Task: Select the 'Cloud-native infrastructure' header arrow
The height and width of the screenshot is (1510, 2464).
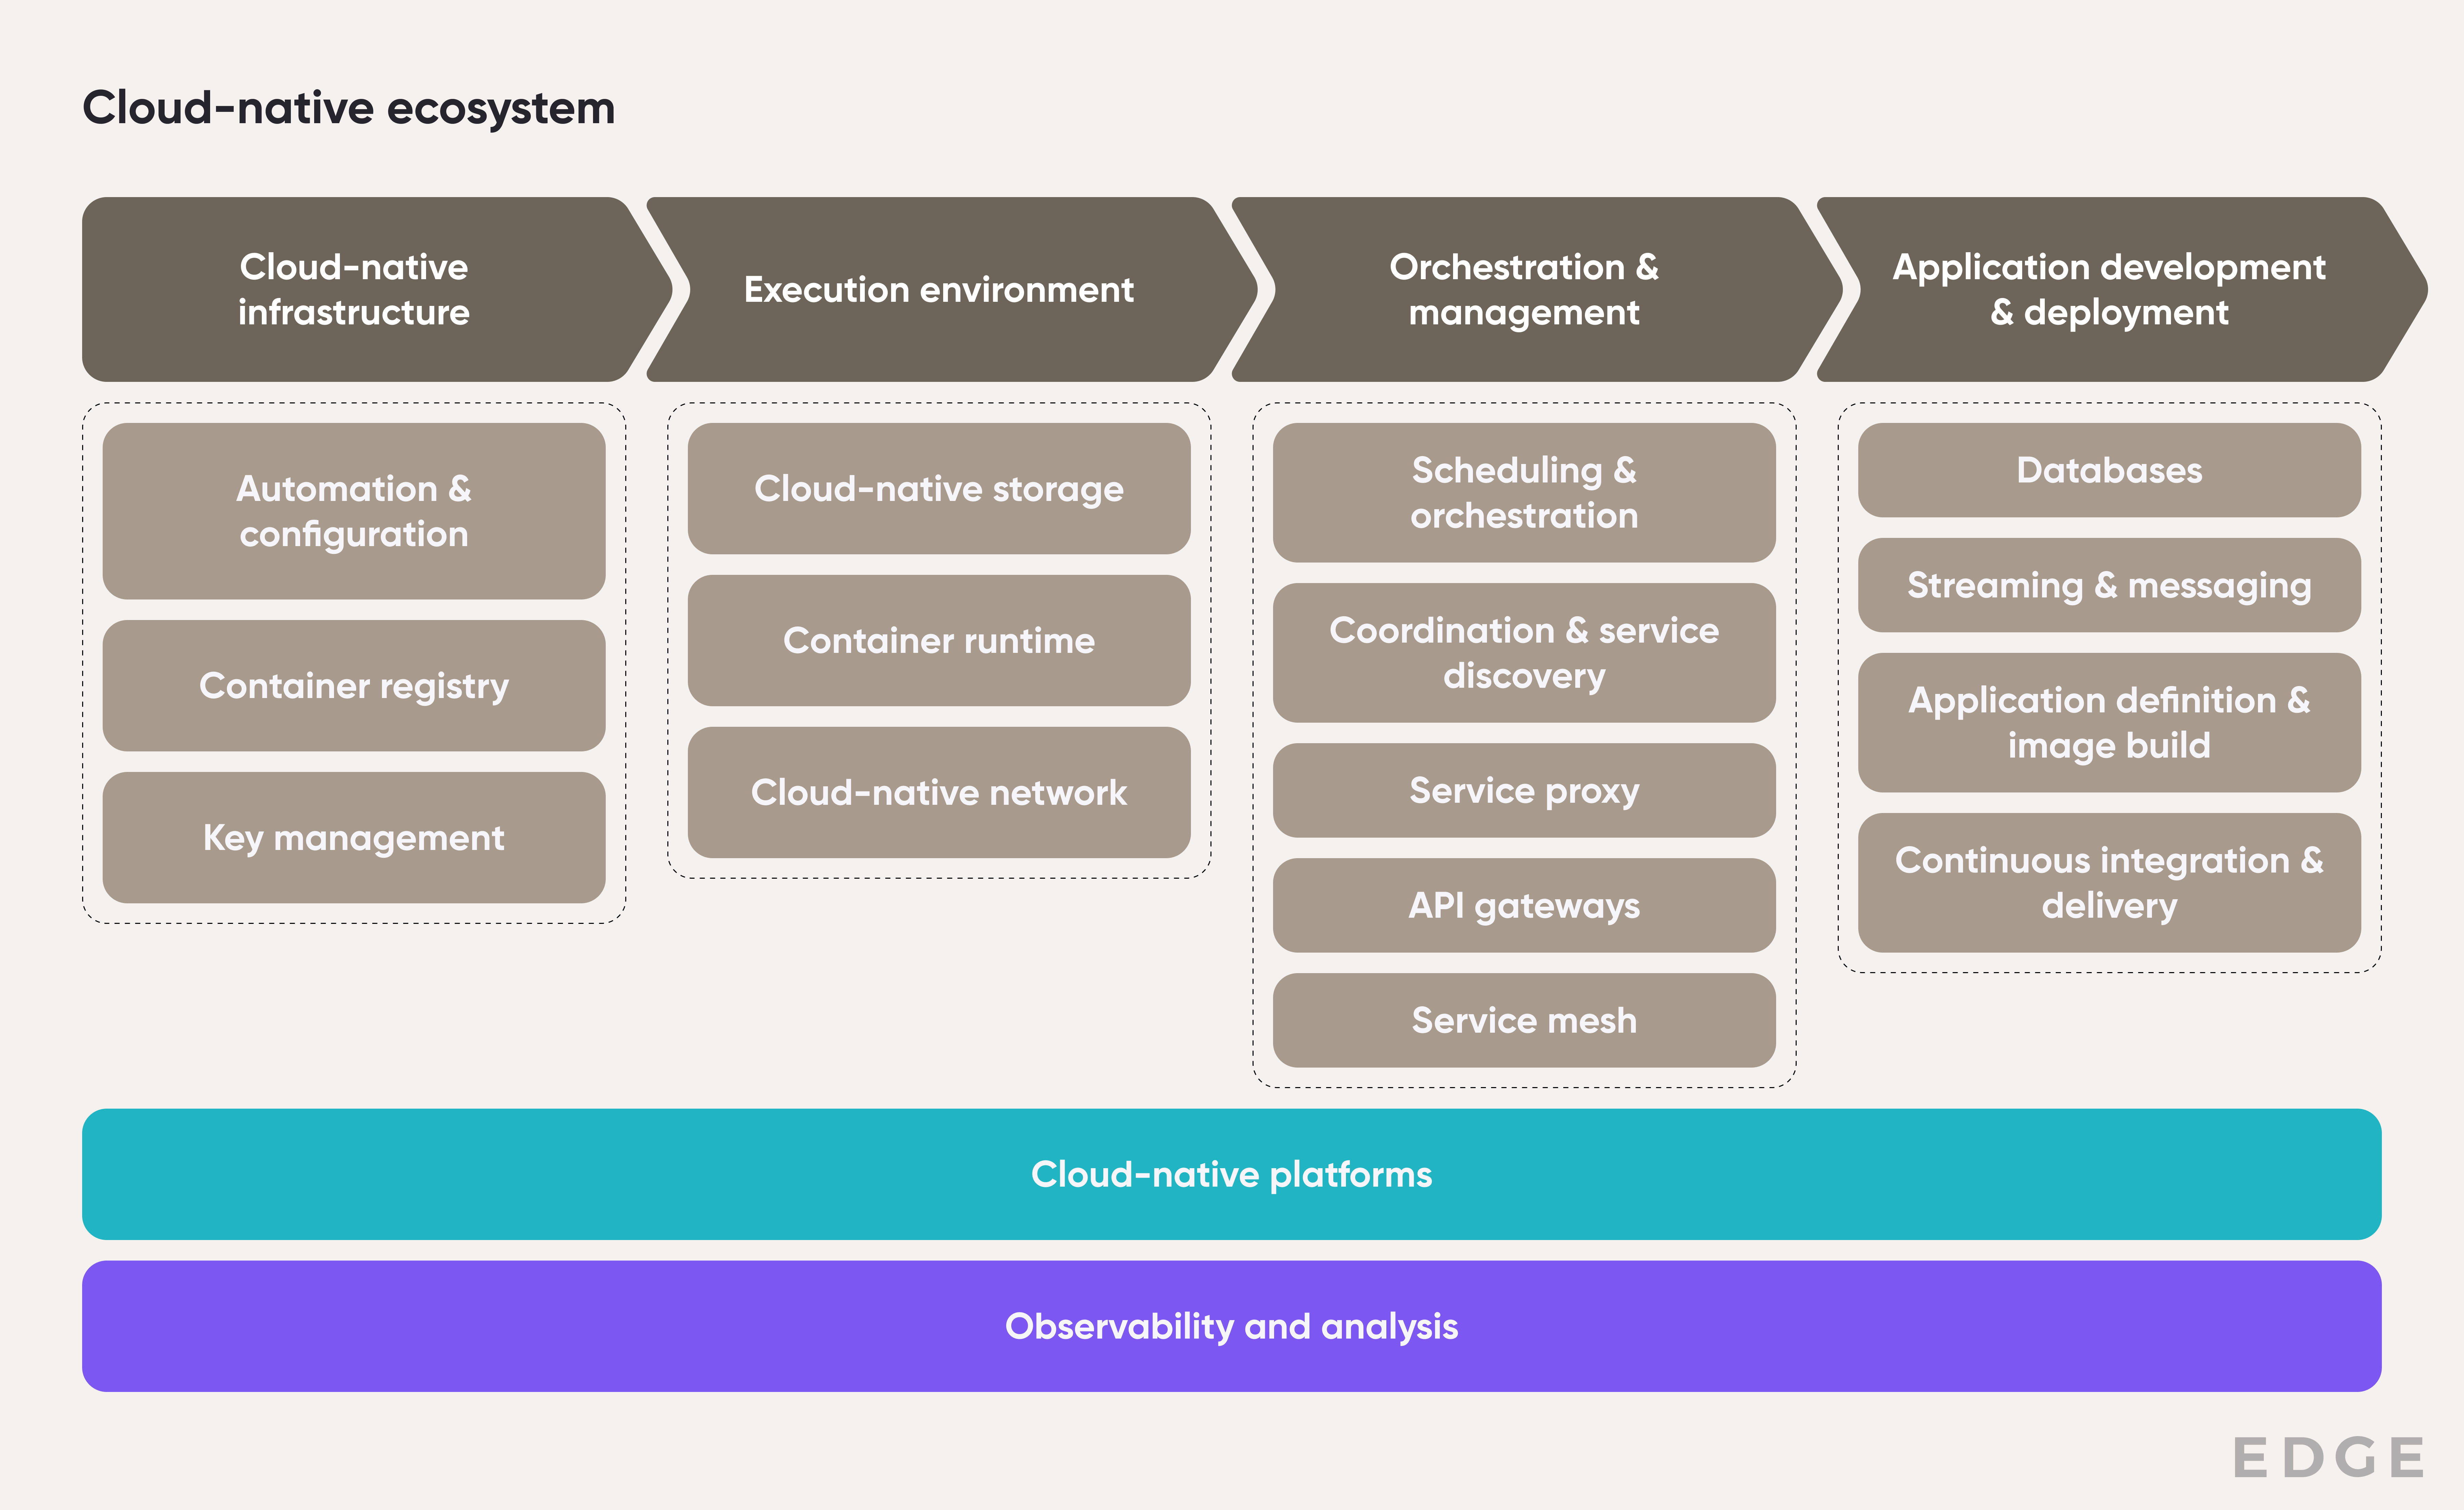Action: pos(377,289)
